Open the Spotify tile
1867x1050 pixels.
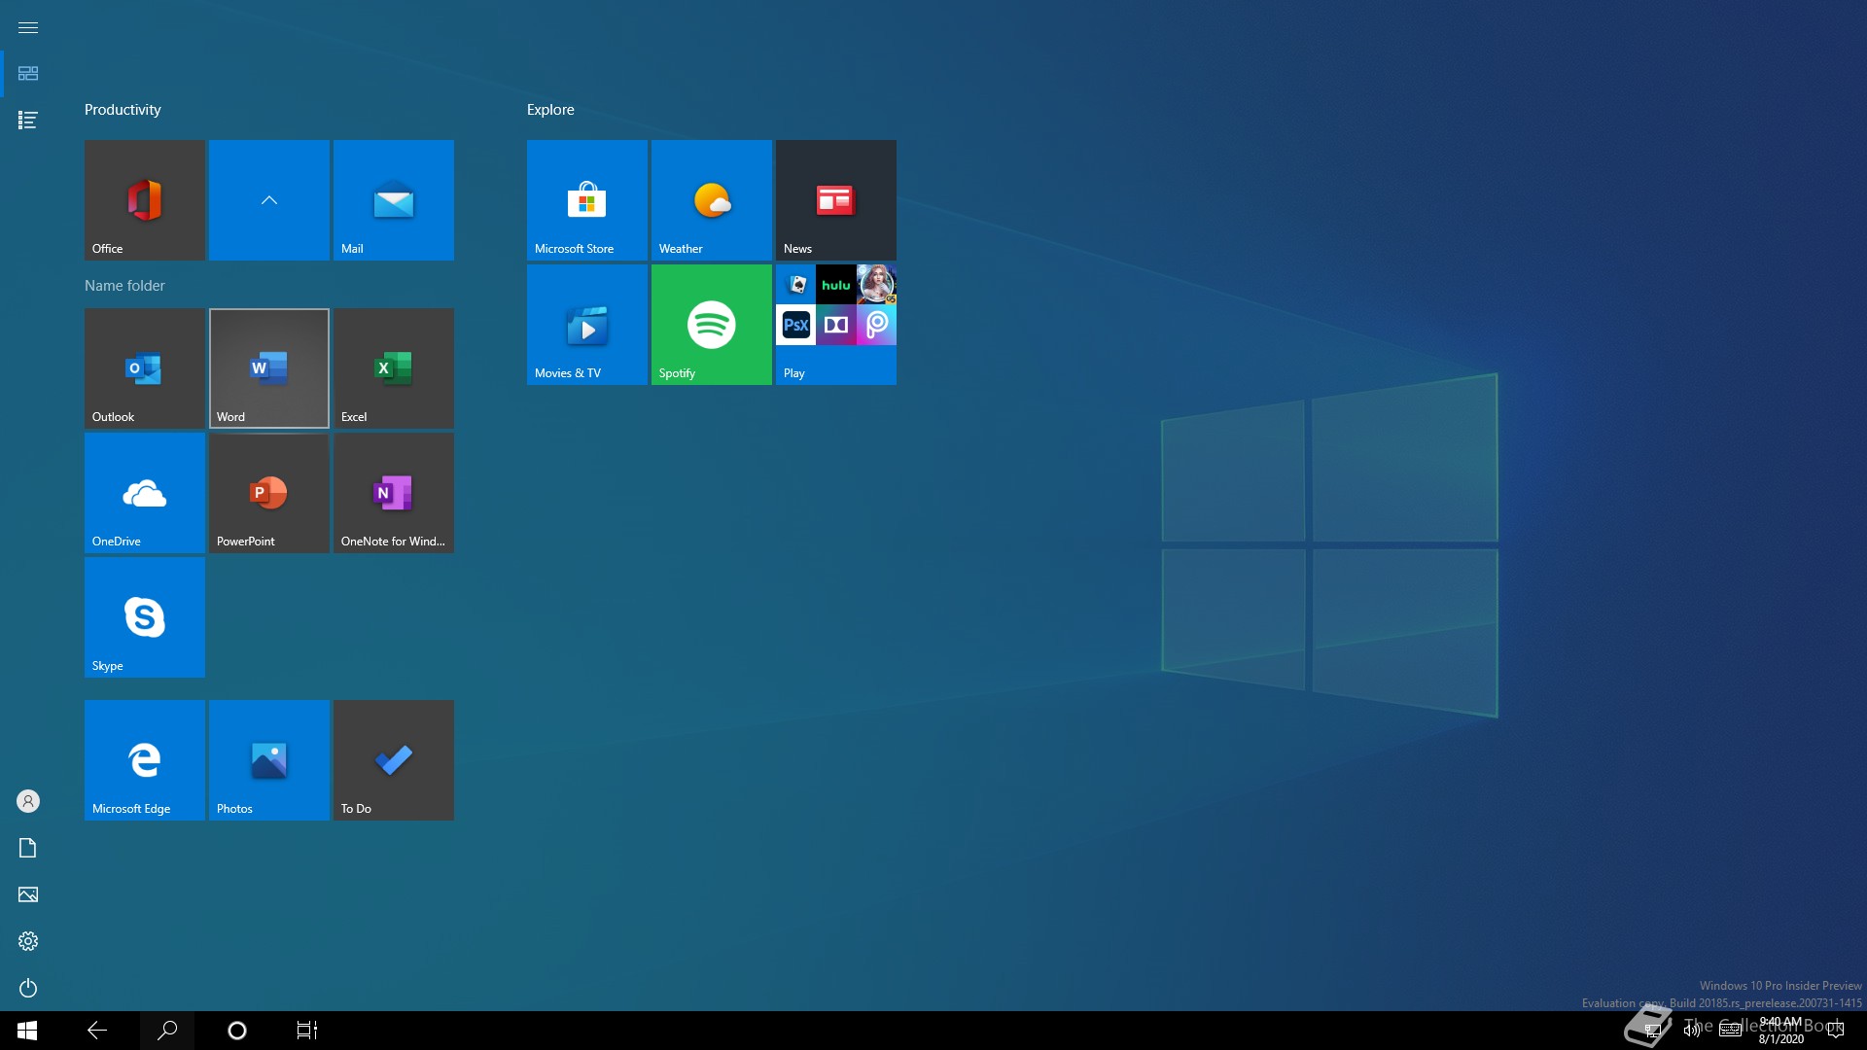pyautogui.click(x=711, y=324)
